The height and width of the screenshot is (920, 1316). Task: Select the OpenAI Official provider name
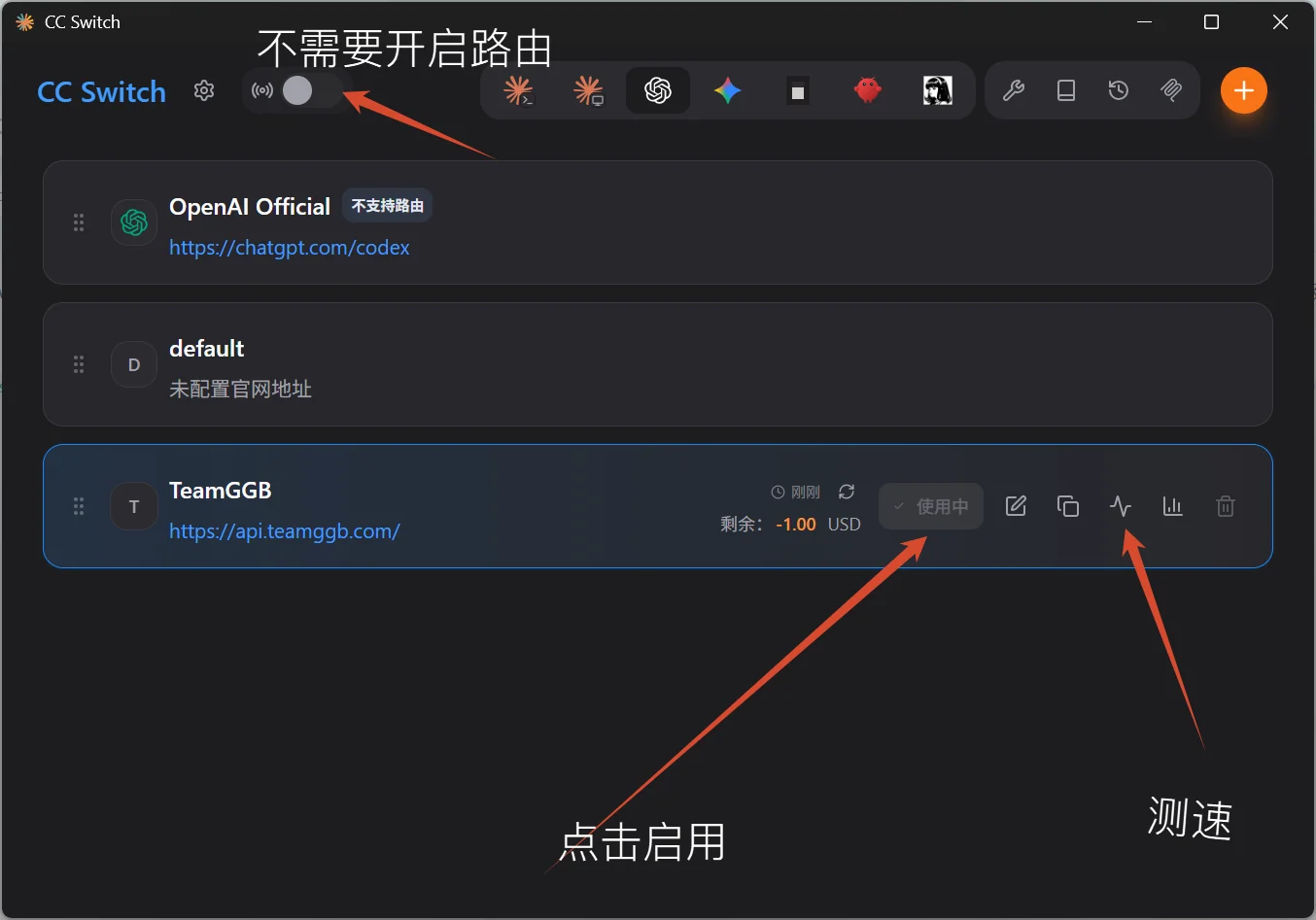coord(250,207)
